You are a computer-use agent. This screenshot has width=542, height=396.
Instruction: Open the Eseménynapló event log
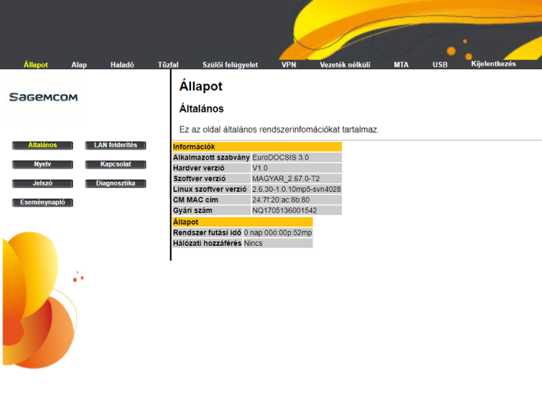tap(43, 203)
